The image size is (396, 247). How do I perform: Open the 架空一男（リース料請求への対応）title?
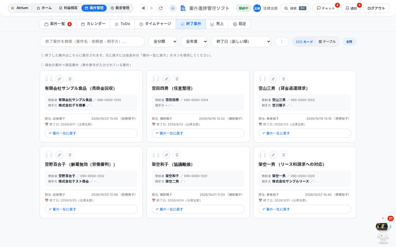291,165
